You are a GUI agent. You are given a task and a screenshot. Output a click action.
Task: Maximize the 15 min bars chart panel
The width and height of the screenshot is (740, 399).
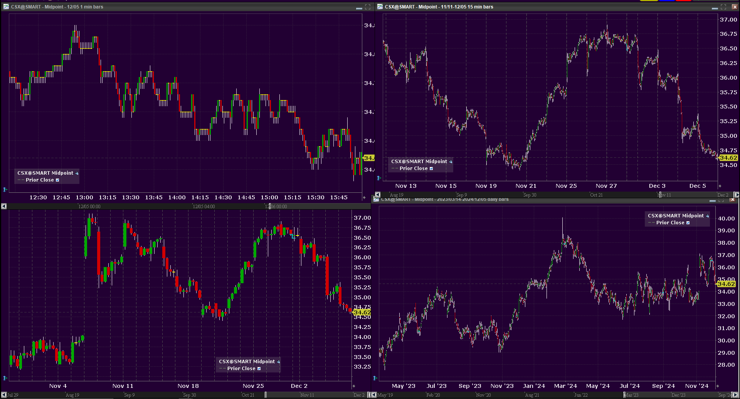[723, 7]
